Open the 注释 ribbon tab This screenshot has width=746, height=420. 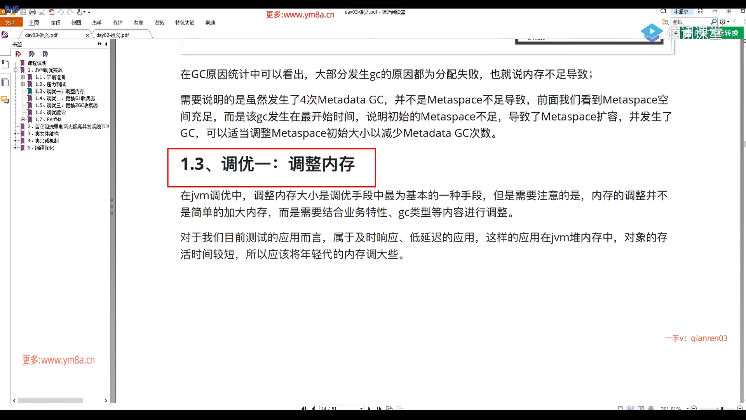point(55,23)
